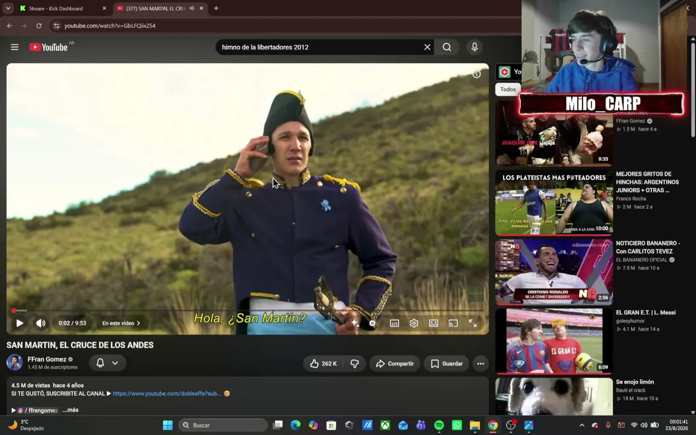
Task: Open tab search dropdown arrow
Action: [8, 8]
